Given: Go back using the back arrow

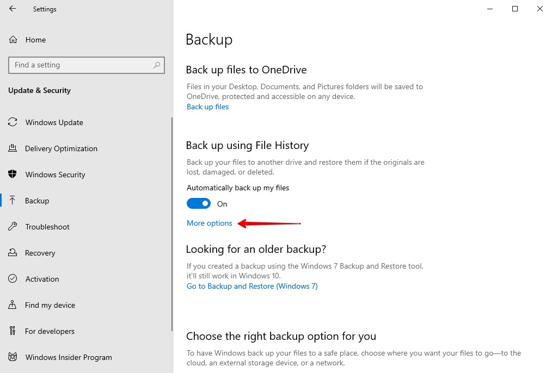Looking at the screenshot, I should click(13, 9).
